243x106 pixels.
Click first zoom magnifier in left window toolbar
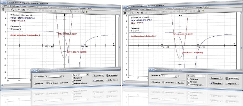[x=12, y=10]
